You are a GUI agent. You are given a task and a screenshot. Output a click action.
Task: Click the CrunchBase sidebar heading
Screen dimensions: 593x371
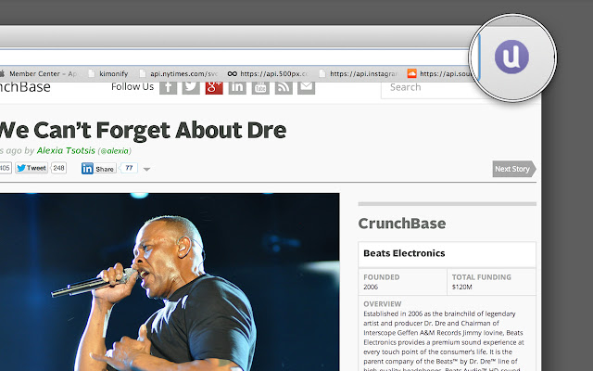point(401,224)
